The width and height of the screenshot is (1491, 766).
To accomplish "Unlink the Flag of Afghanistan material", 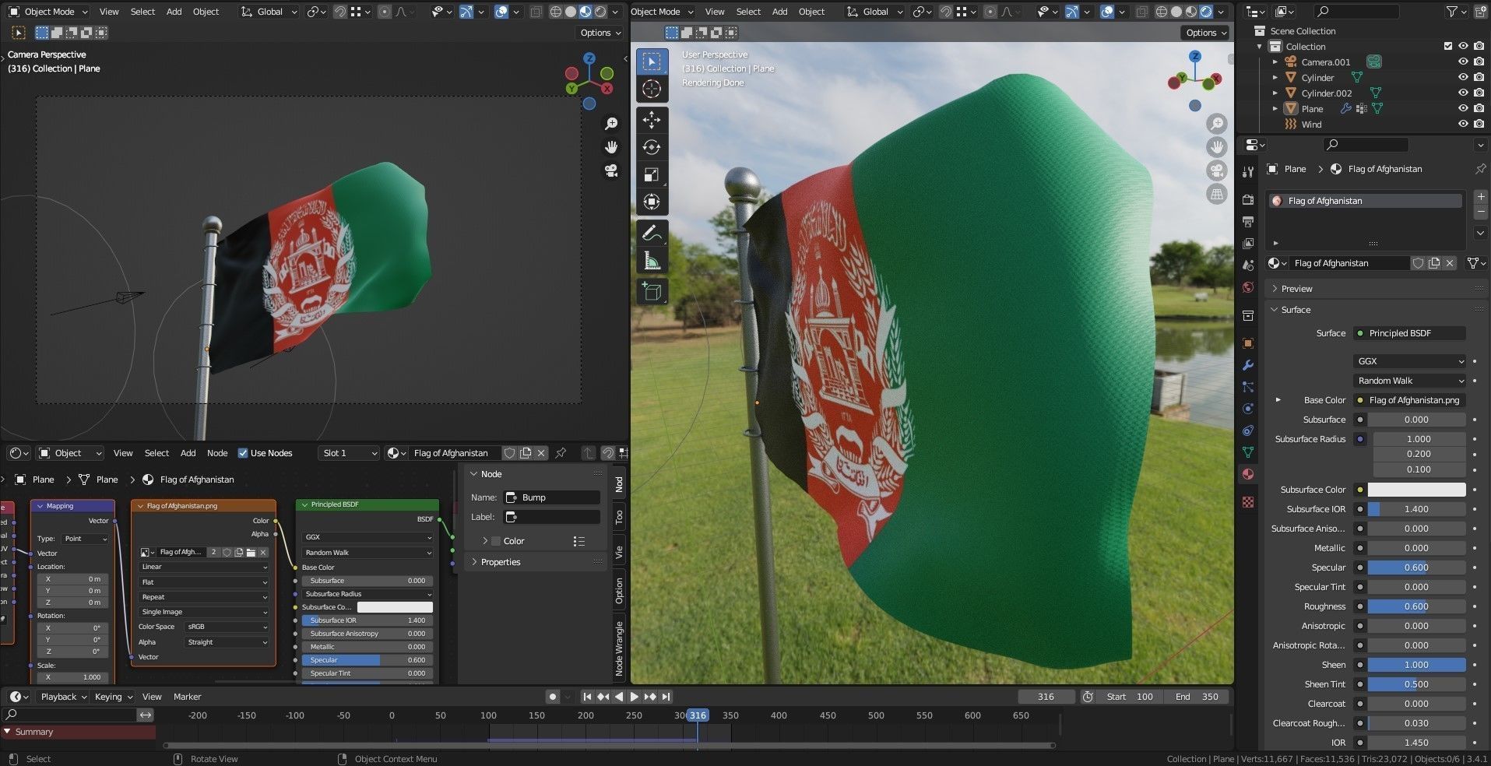I will (x=1450, y=263).
